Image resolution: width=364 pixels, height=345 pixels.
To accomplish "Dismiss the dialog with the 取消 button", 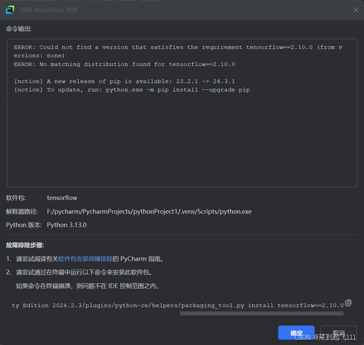I will (x=339, y=333).
